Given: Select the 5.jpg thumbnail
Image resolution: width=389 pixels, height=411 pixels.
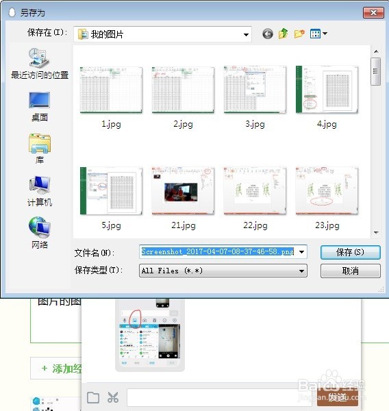Looking at the screenshot, I should tap(111, 191).
